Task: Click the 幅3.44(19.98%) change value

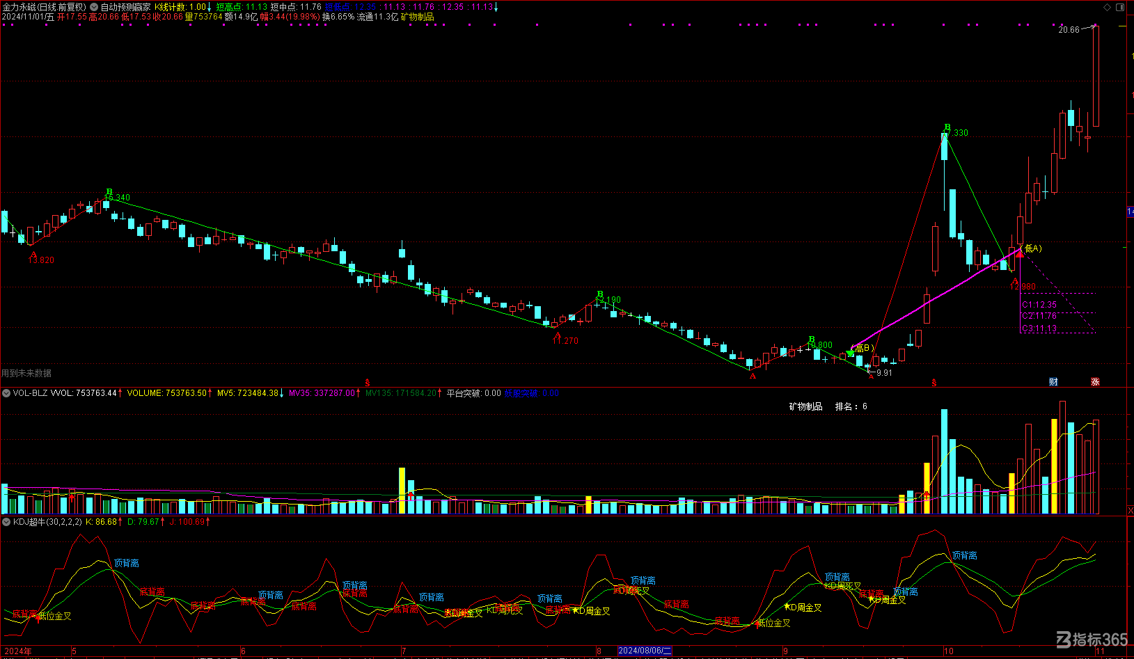Action: point(290,17)
